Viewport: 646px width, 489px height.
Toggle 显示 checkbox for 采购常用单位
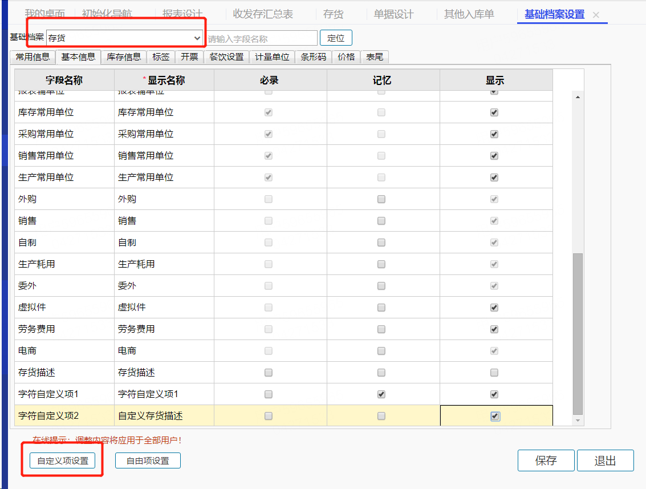pyautogui.click(x=494, y=134)
